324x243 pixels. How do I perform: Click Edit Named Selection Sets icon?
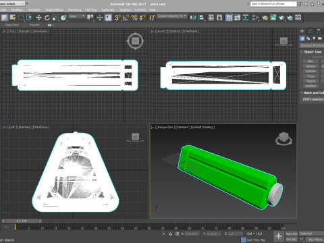click(x=153, y=18)
